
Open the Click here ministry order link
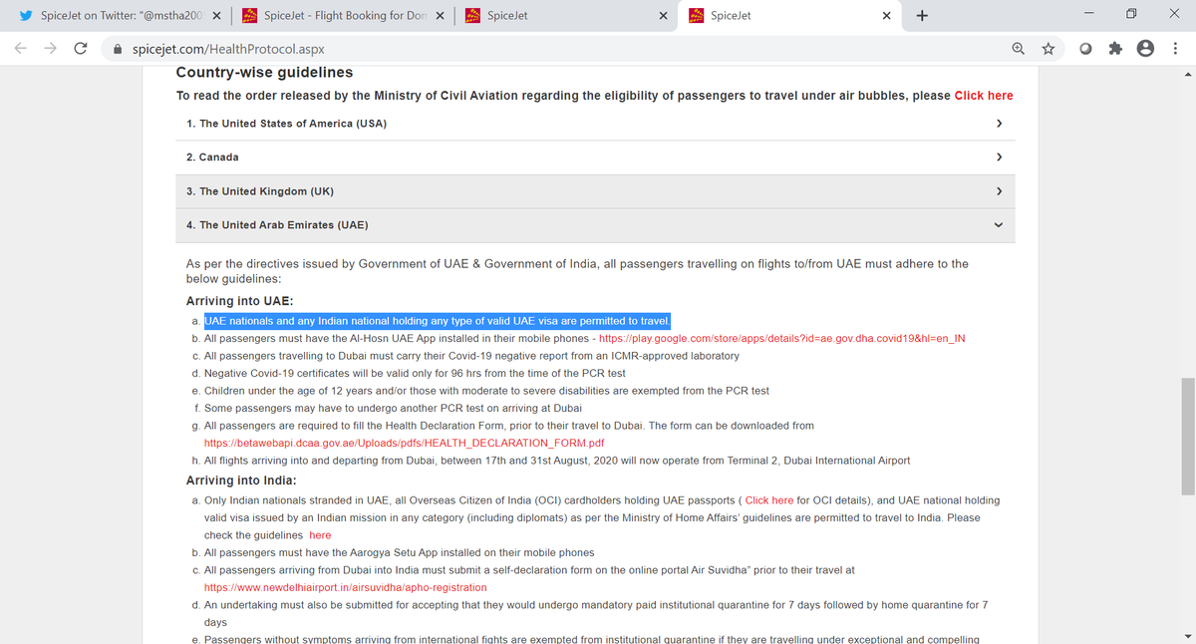tap(984, 96)
